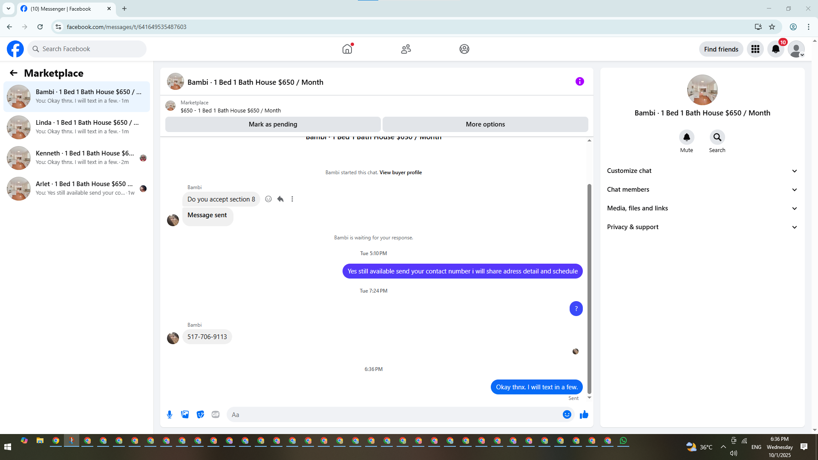The width and height of the screenshot is (818, 460).
Task: Open File Explorer from the taskbar
Action: (x=40, y=441)
